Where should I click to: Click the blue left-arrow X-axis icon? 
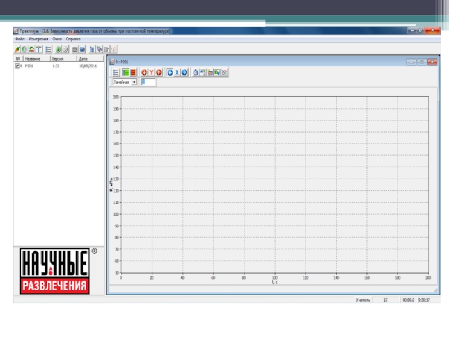[170, 72]
